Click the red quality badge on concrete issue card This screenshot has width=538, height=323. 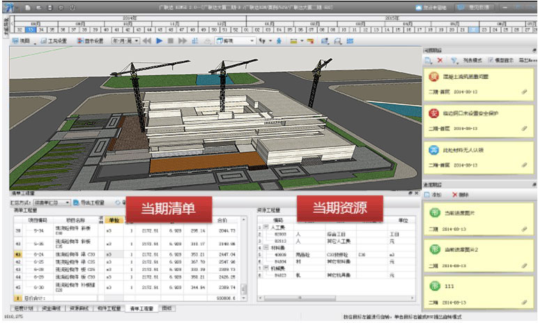pyautogui.click(x=432, y=77)
